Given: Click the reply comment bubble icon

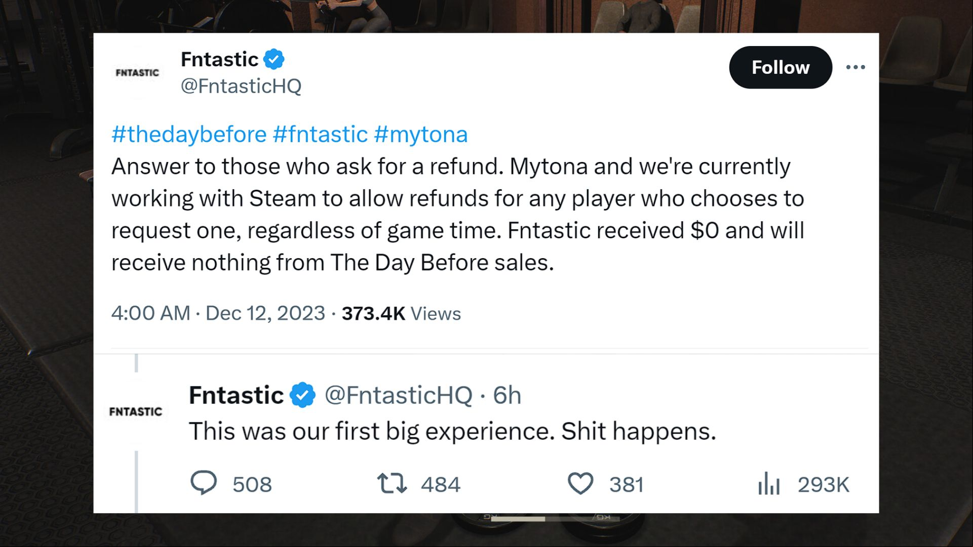Looking at the screenshot, I should coord(204,483).
